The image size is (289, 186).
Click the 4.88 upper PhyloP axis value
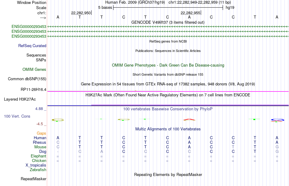point(39,109)
